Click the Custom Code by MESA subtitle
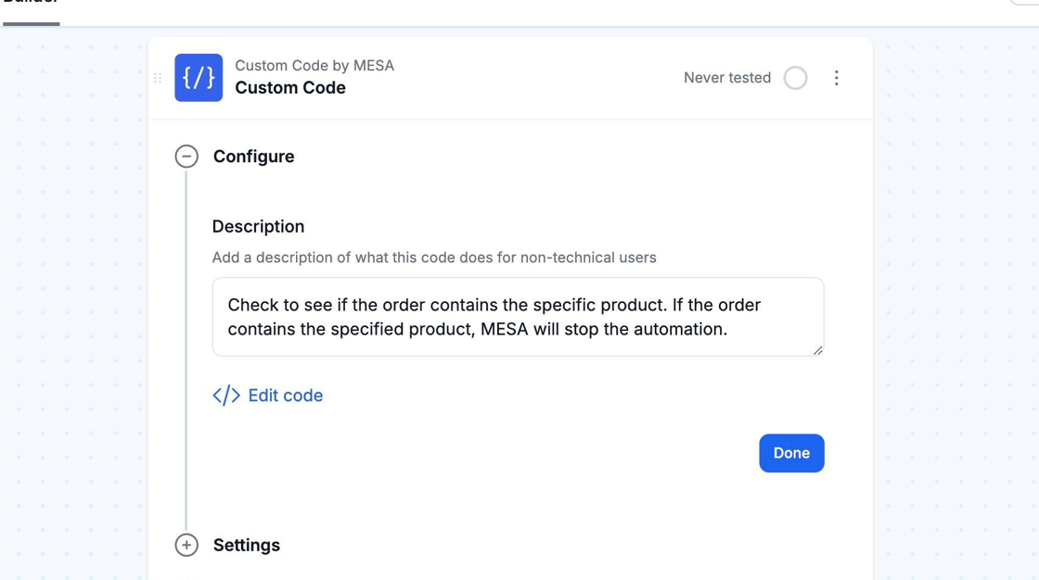 tap(314, 66)
